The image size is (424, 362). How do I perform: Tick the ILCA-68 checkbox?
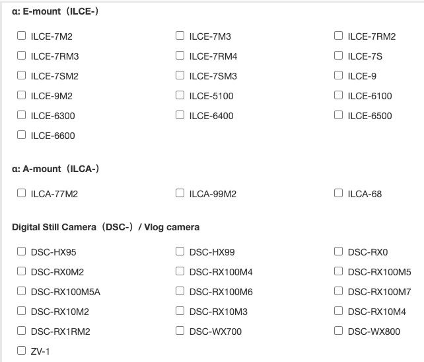click(x=339, y=193)
